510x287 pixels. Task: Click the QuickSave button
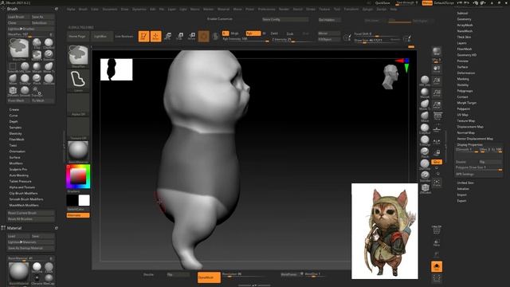click(382, 3)
